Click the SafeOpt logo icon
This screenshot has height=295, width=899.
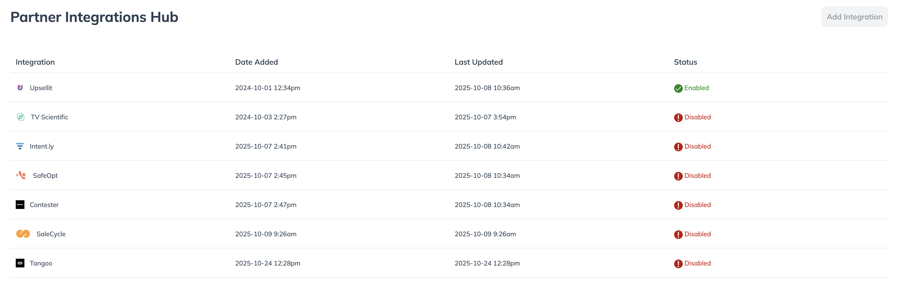21,175
